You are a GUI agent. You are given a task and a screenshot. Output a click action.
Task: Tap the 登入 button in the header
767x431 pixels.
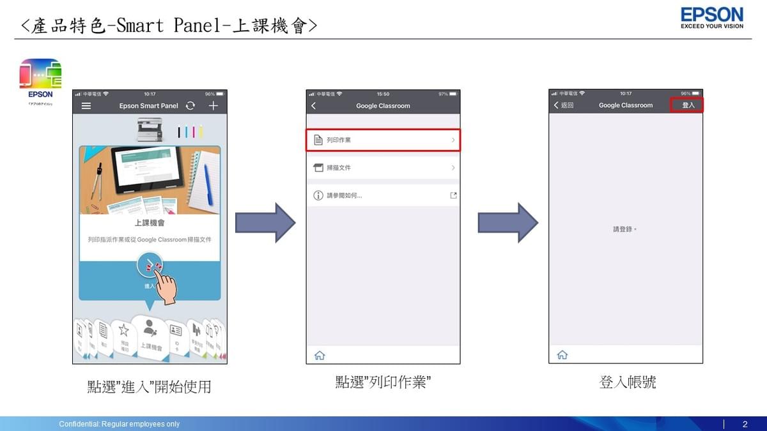(x=687, y=105)
